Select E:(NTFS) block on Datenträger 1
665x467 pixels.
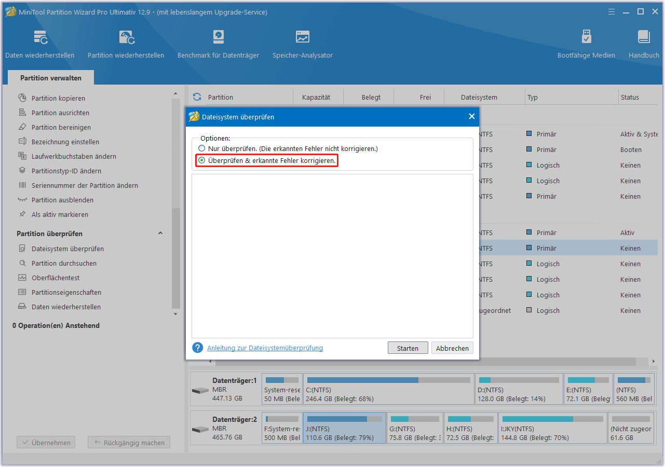click(588, 389)
